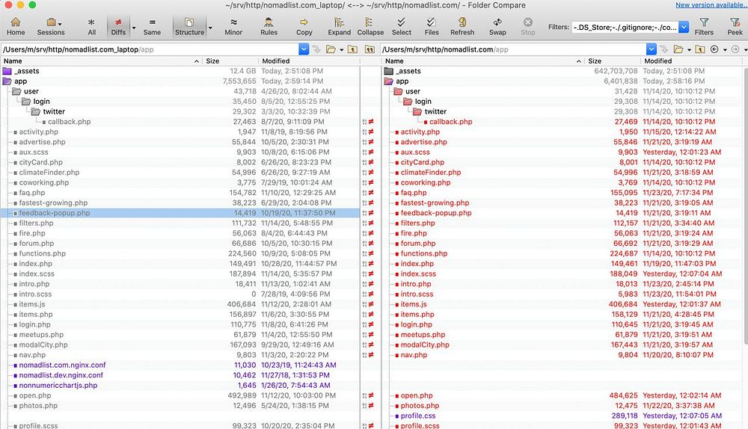Click the Select toolbar icon
This screenshot has width=748, height=429.
click(x=402, y=26)
